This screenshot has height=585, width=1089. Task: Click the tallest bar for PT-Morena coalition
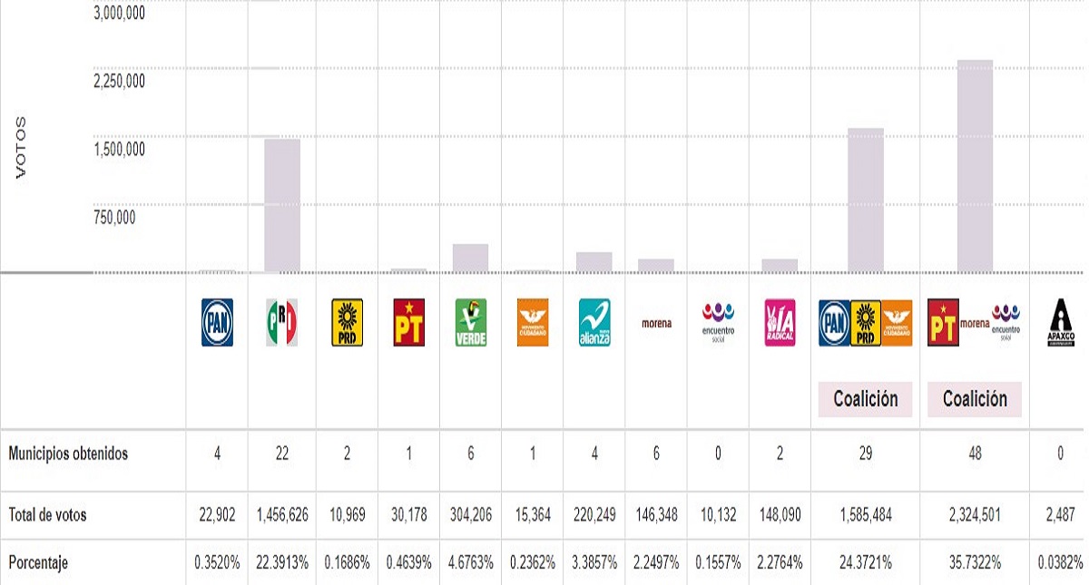coord(975,167)
